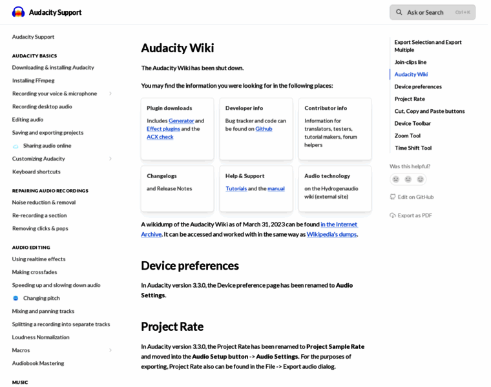
Task: Open Noise reduction & removal page
Action: [x=44, y=203]
